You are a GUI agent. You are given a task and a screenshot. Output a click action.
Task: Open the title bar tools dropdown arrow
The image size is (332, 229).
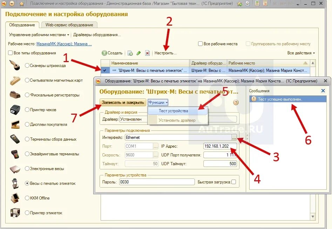click(298, 4)
